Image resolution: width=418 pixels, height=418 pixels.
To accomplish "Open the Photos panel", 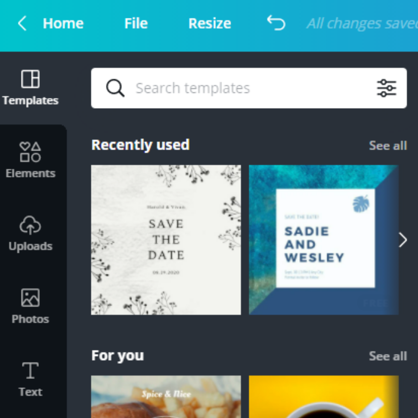I will click(x=30, y=305).
